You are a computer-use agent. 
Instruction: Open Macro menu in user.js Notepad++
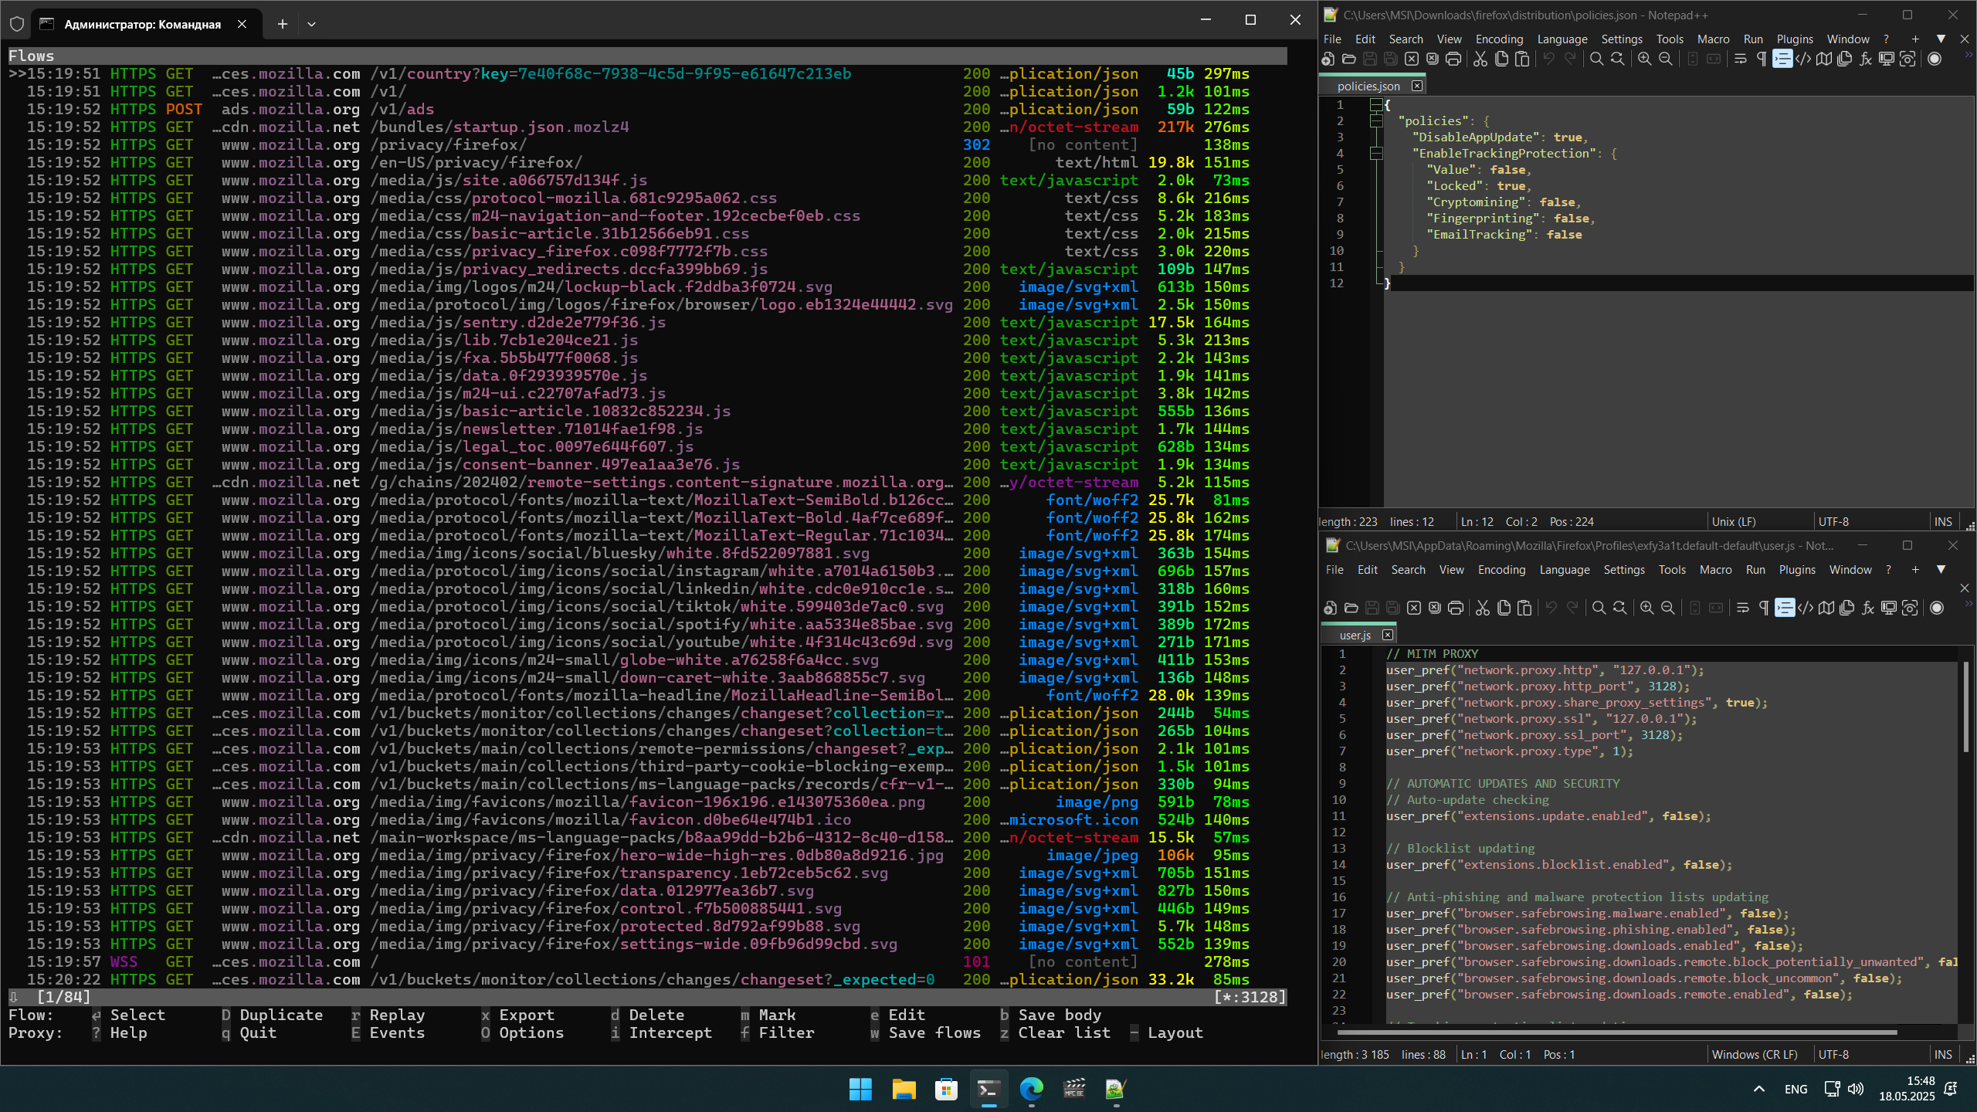click(1715, 569)
